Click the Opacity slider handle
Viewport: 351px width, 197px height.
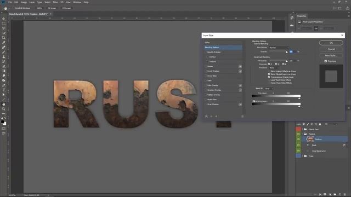pos(286,52)
